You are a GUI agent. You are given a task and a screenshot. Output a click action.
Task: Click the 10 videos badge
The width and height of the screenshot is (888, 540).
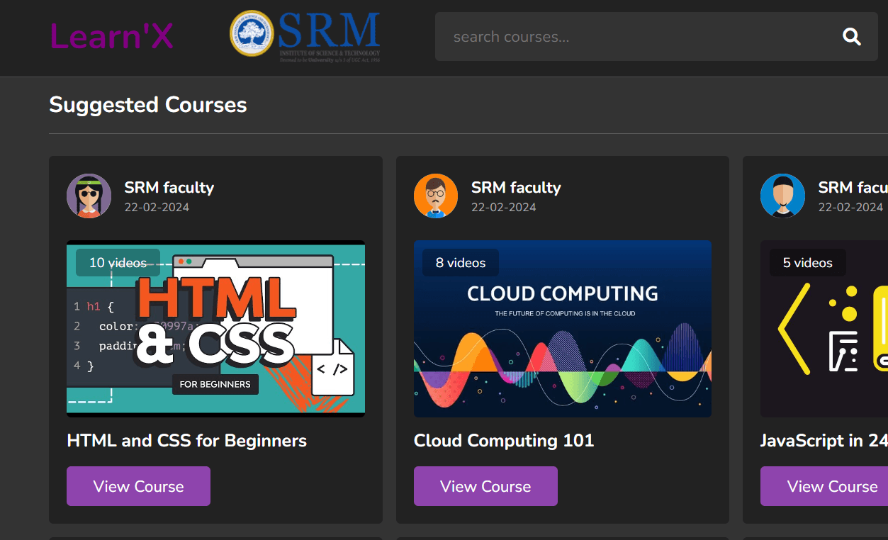pyautogui.click(x=118, y=263)
